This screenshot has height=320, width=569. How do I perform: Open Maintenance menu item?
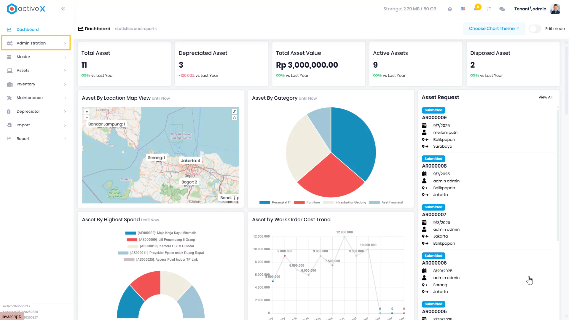point(36,98)
